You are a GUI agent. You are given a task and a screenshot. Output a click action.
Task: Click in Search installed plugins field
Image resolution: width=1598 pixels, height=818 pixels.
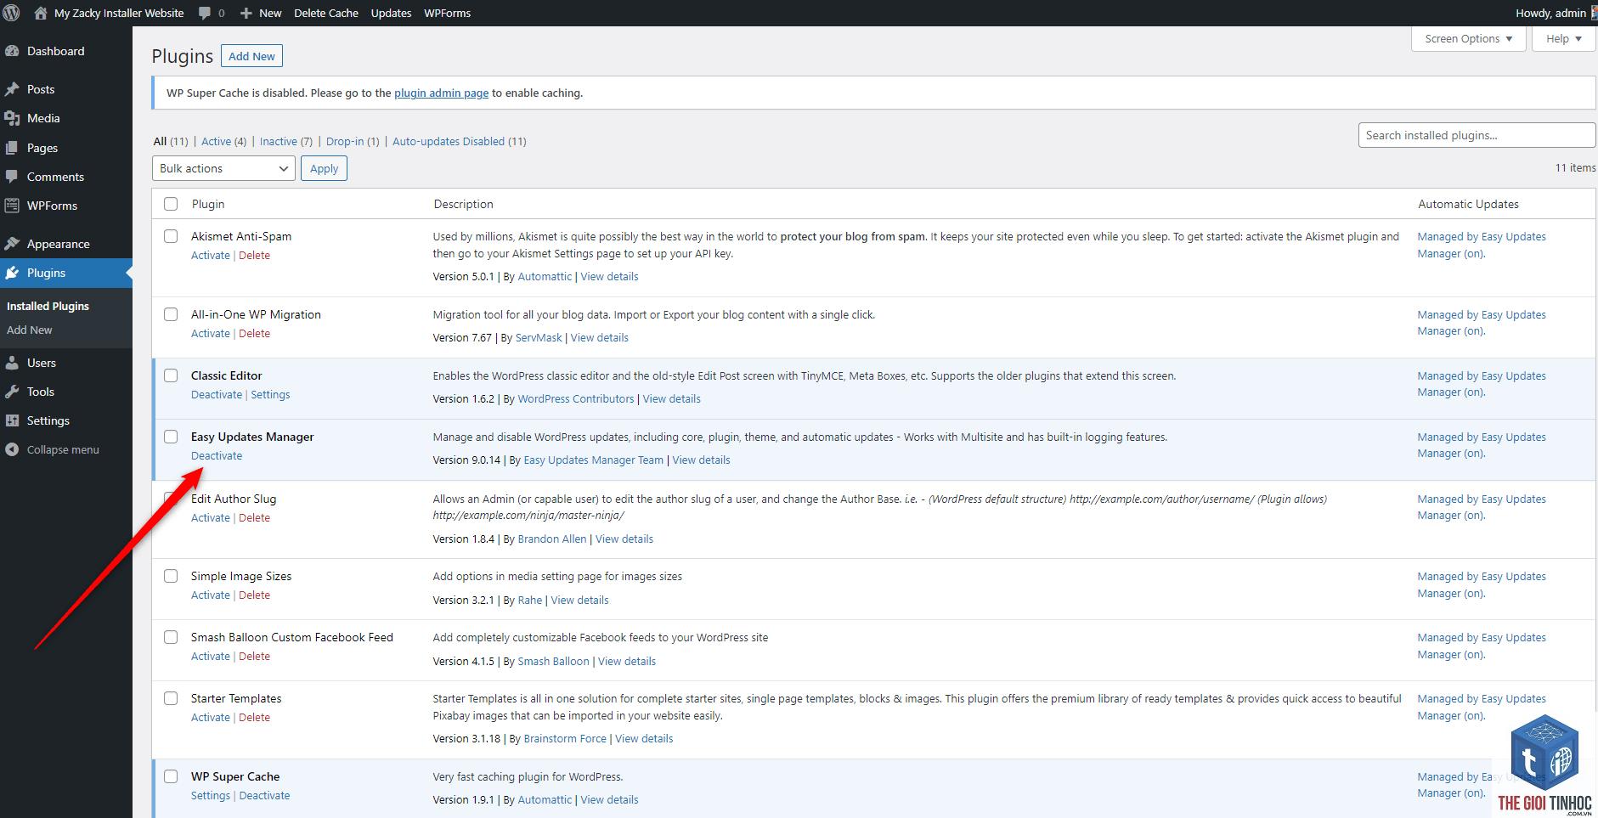(1477, 135)
